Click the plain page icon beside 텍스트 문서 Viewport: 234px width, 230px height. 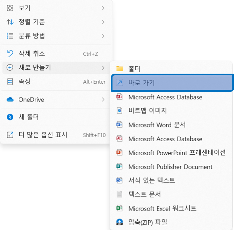click(120, 194)
